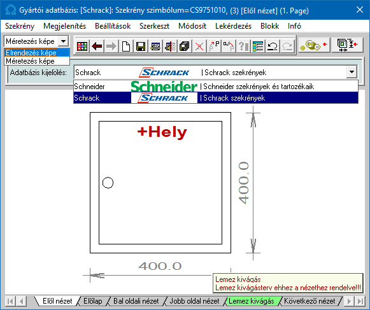Screen dimensions: 370x310
Task: Click the stacked floppy disks icon
Action: click(x=185, y=46)
